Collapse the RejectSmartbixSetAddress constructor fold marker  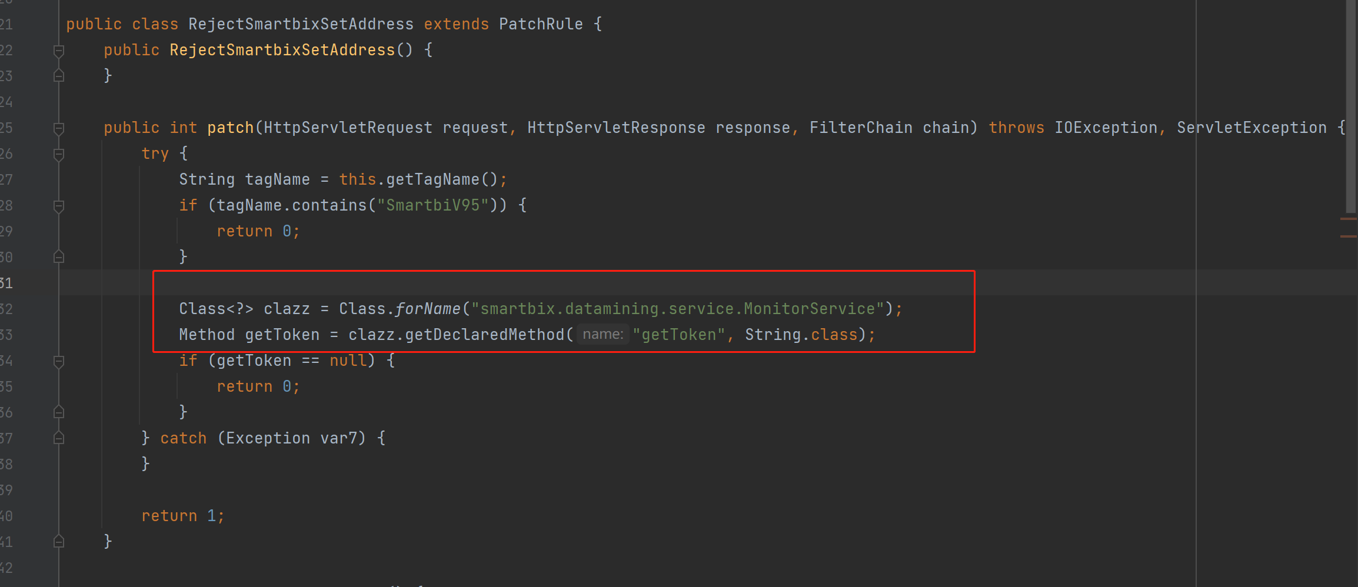tap(59, 51)
